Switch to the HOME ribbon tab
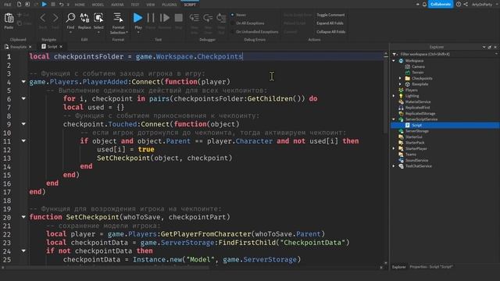Viewport: 500px width, 281px height. [x=80, y=5]
